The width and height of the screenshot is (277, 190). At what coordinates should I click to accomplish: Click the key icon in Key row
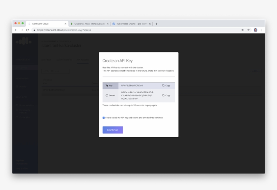pyautogui.click(x=107, y=86)
